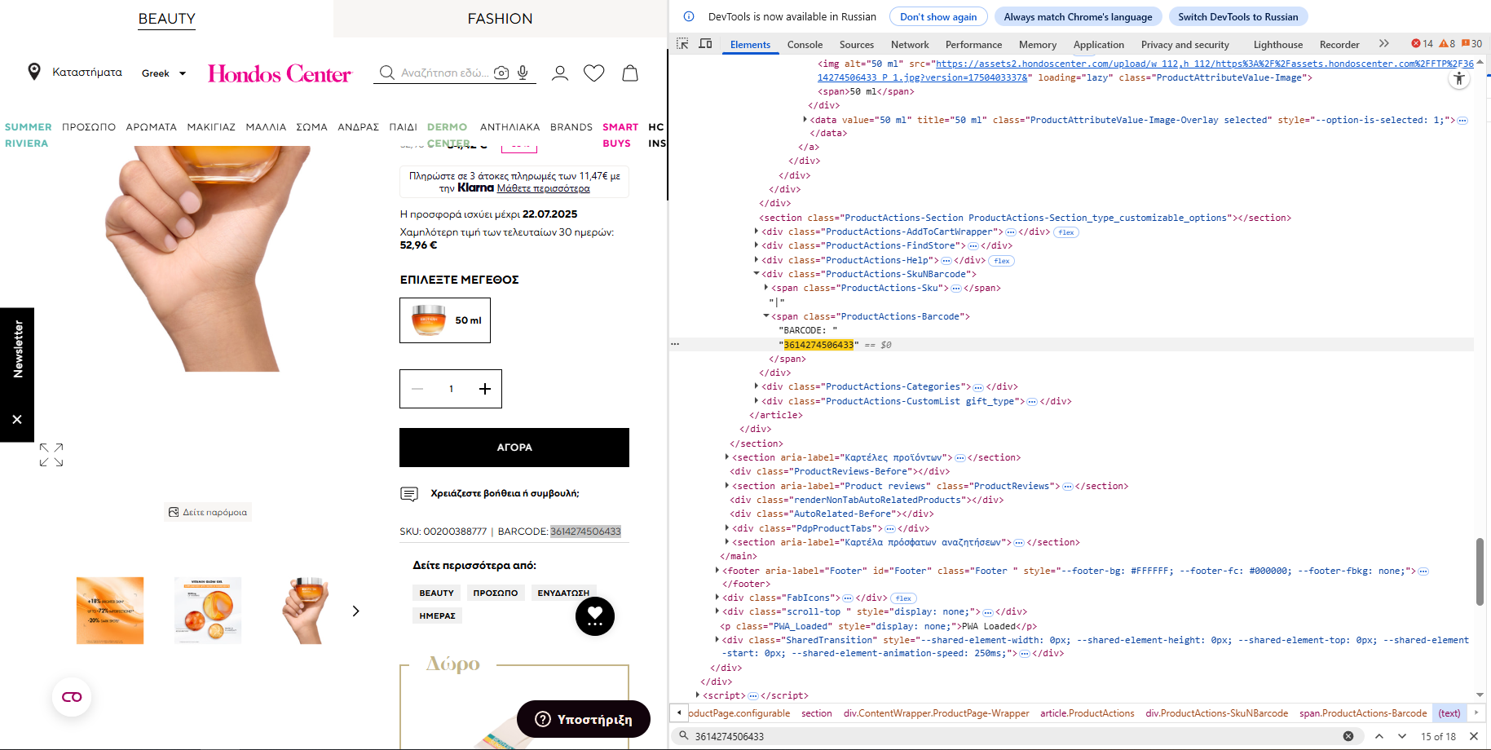Expand the Footer element node
1491x750 pixels.
click(717, 571)
